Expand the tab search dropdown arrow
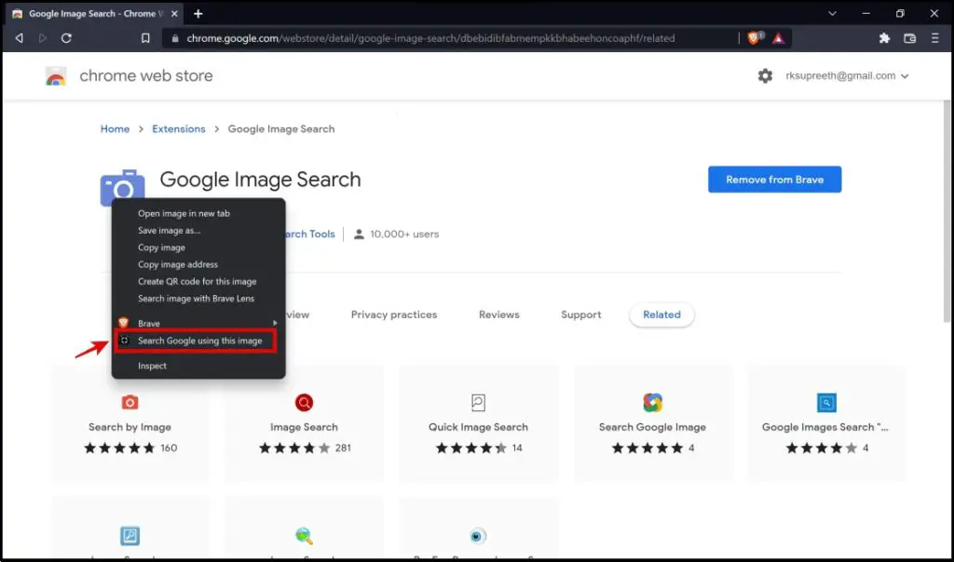Viewport: 954px width, 562px height. pyautogui.click(x=832, y=13)
